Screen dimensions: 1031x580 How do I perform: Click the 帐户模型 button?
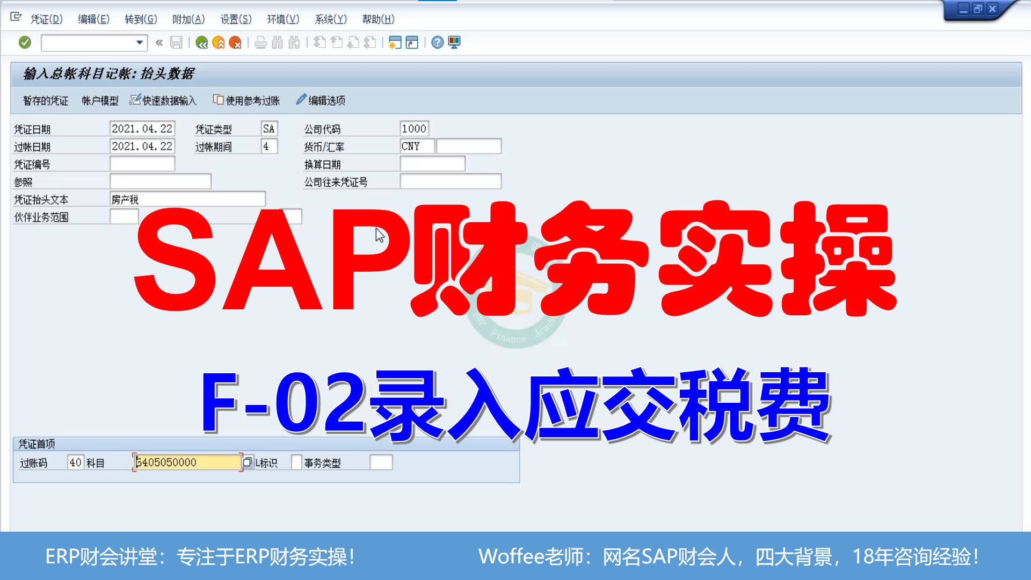point(100,101)
